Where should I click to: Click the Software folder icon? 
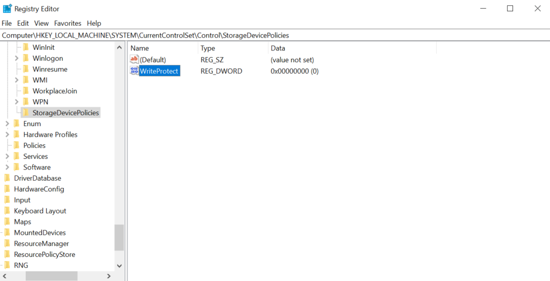tap(17, 167)
